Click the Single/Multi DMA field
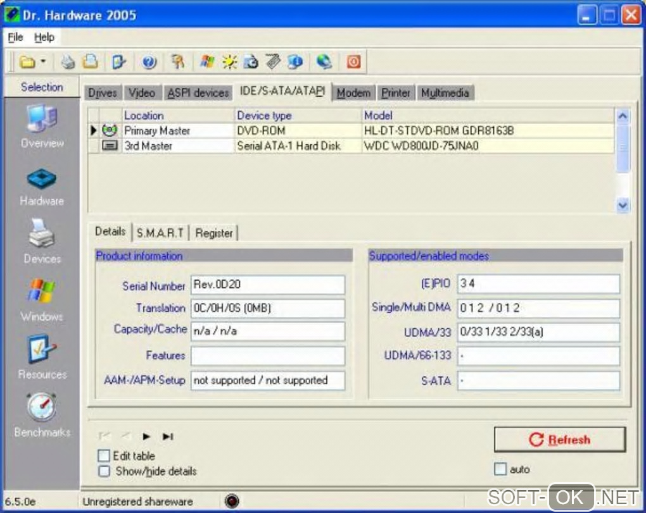This screenshot has height=513, width=646. pos(538,308)
